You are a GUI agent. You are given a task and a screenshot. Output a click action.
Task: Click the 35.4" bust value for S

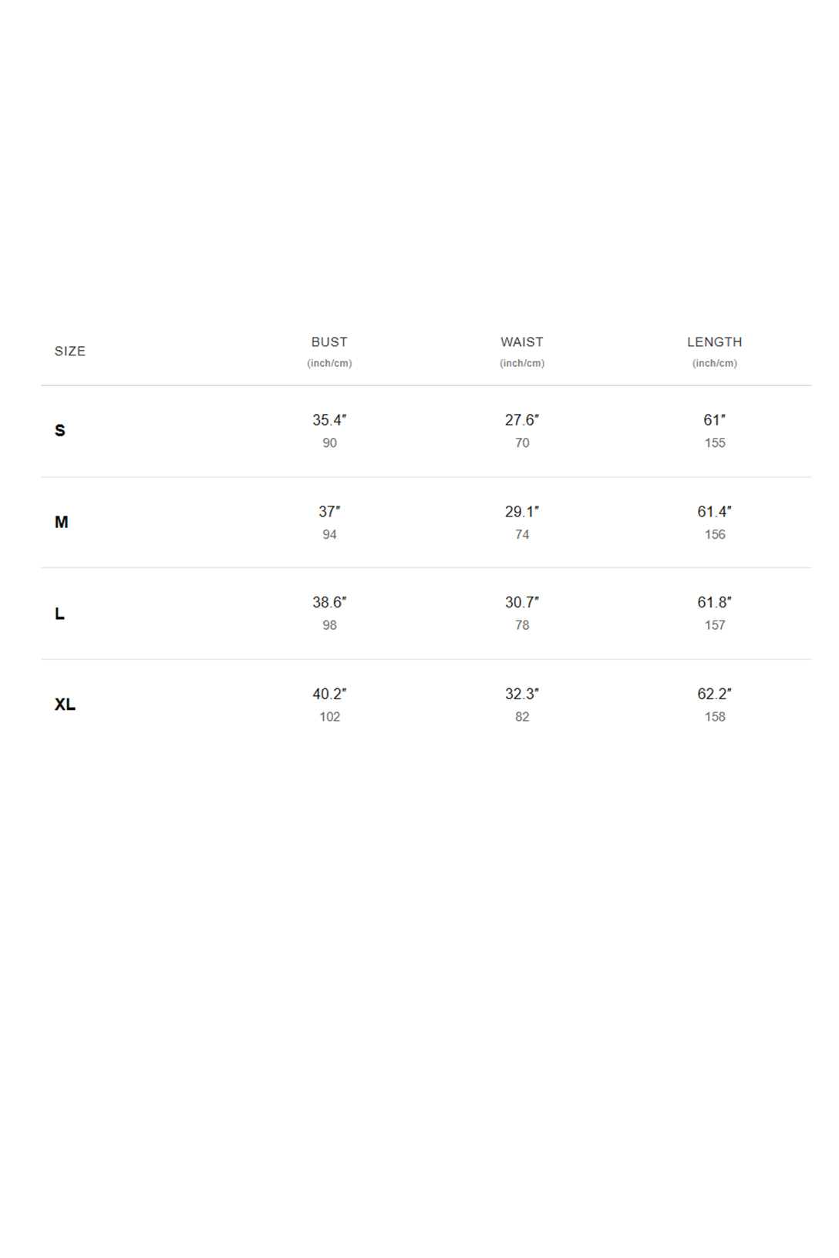[329, 420]
